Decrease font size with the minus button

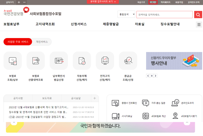pos(24,2)
